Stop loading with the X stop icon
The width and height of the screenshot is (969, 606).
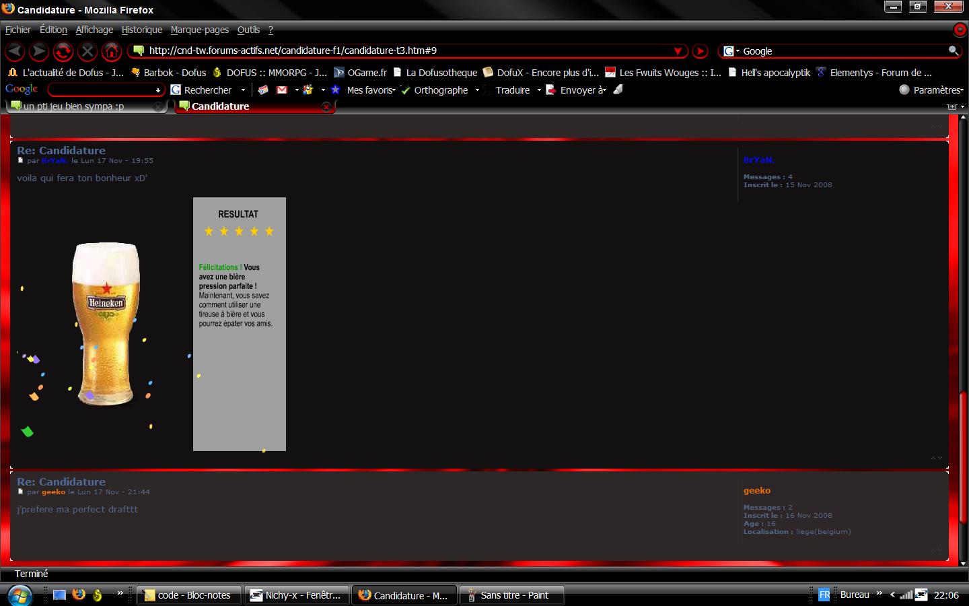click(87, 51)
